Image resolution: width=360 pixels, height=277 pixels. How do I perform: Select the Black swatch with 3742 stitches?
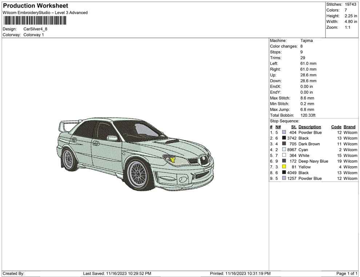284,138
